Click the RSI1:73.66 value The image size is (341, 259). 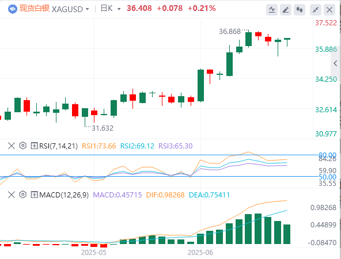pyautogui.click(x=99, y=146)
